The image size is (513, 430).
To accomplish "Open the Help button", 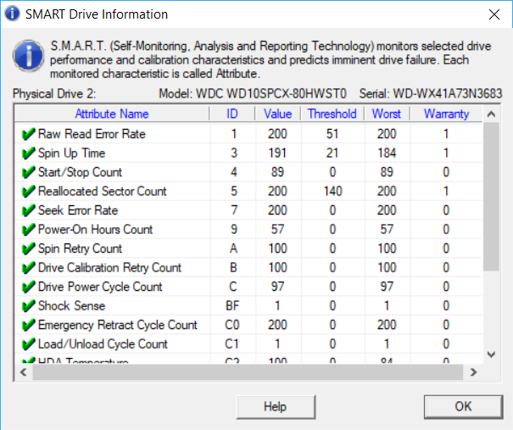I will [x=276, y=407].
